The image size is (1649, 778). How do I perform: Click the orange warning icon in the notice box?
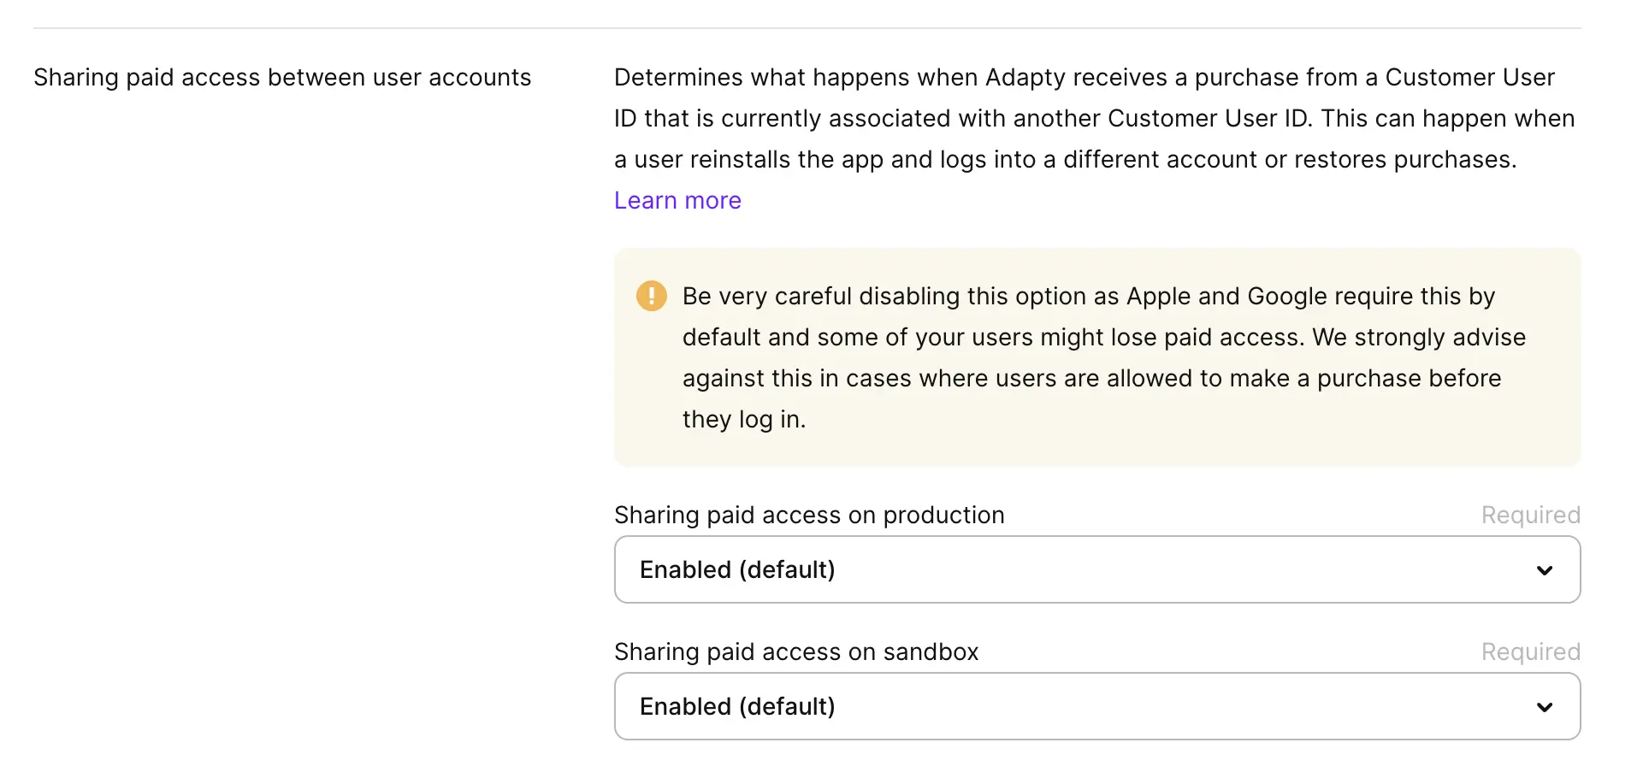(x=651, y=296)
